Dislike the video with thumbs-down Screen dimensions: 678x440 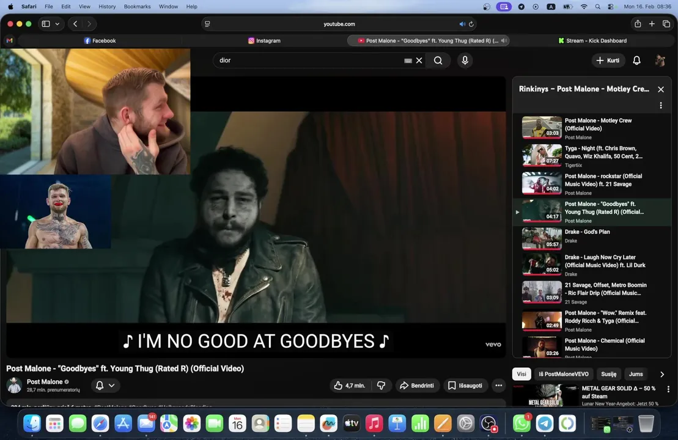coord(381,386)
